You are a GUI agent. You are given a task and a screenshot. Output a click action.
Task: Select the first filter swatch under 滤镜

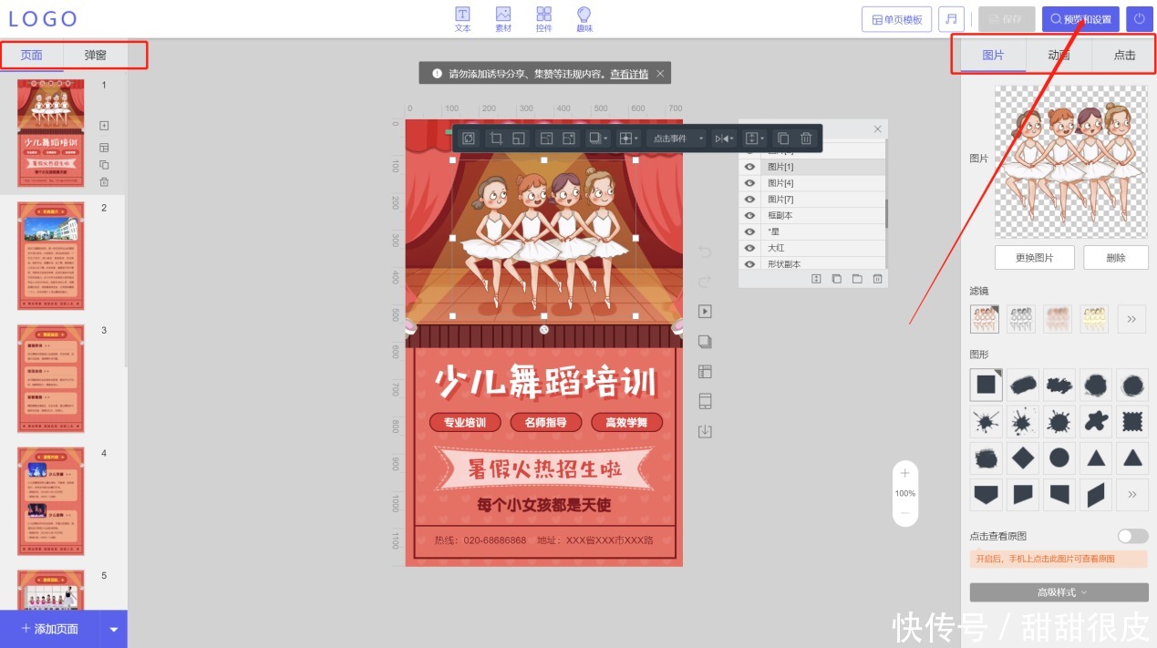click(x=984, y=318)
